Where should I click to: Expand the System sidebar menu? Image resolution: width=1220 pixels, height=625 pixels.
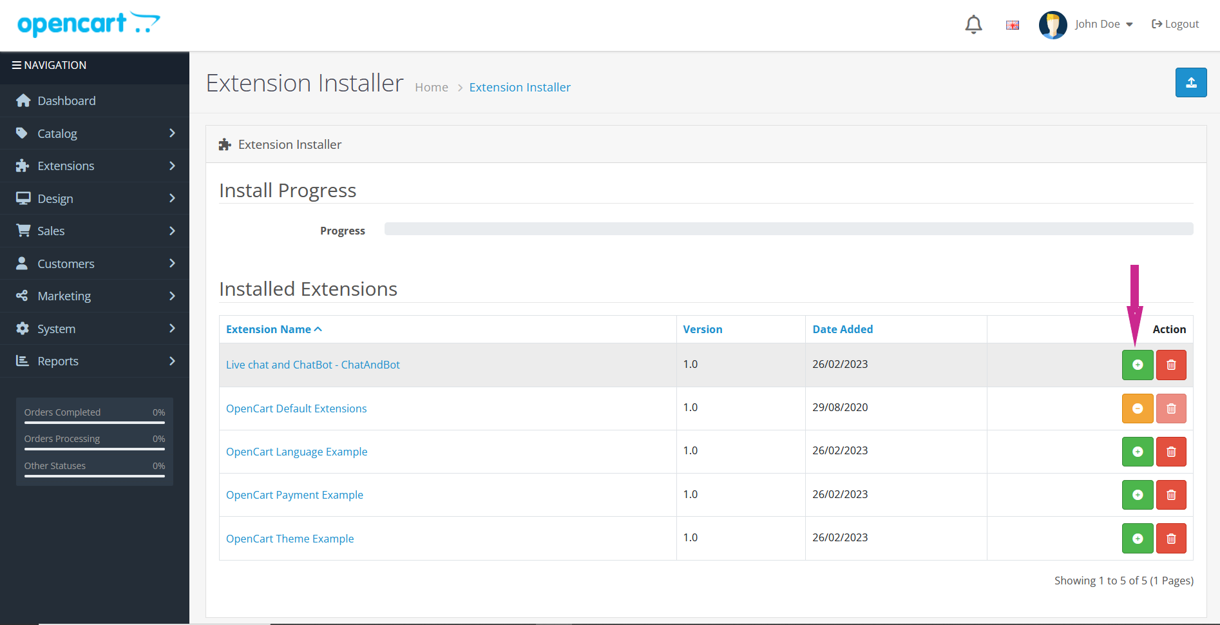click(x=95, y=329)
